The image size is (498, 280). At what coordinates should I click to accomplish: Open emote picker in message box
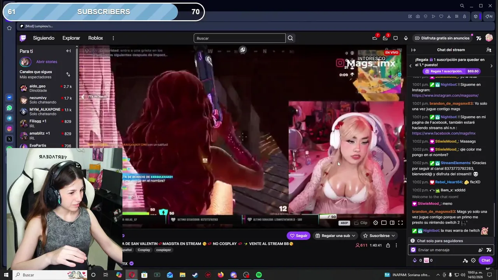coord(480,250)
